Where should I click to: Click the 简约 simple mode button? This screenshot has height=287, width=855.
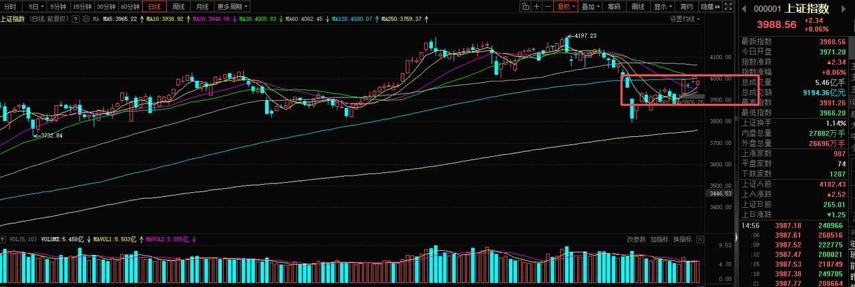tap(687, 7)
